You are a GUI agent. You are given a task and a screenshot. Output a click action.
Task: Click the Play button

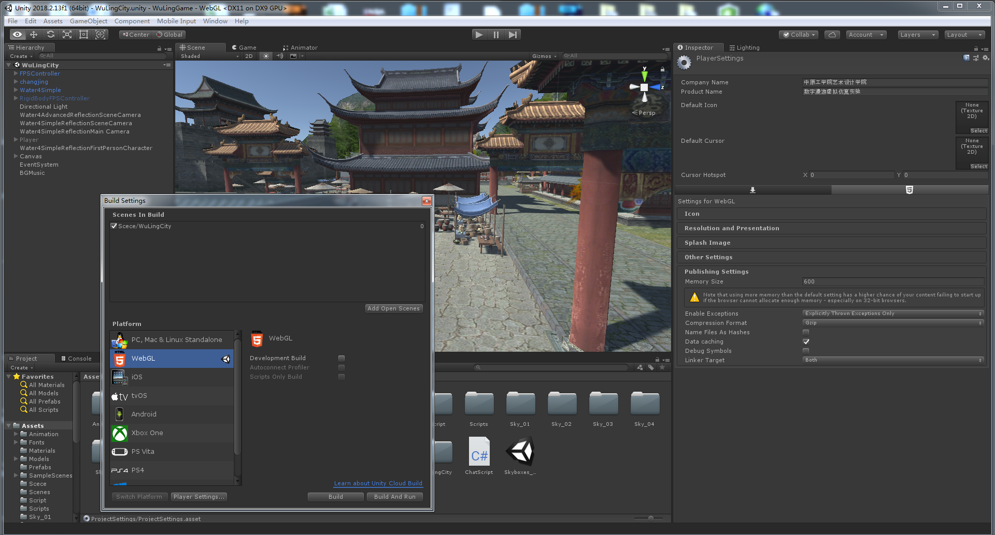pos(479,35)
